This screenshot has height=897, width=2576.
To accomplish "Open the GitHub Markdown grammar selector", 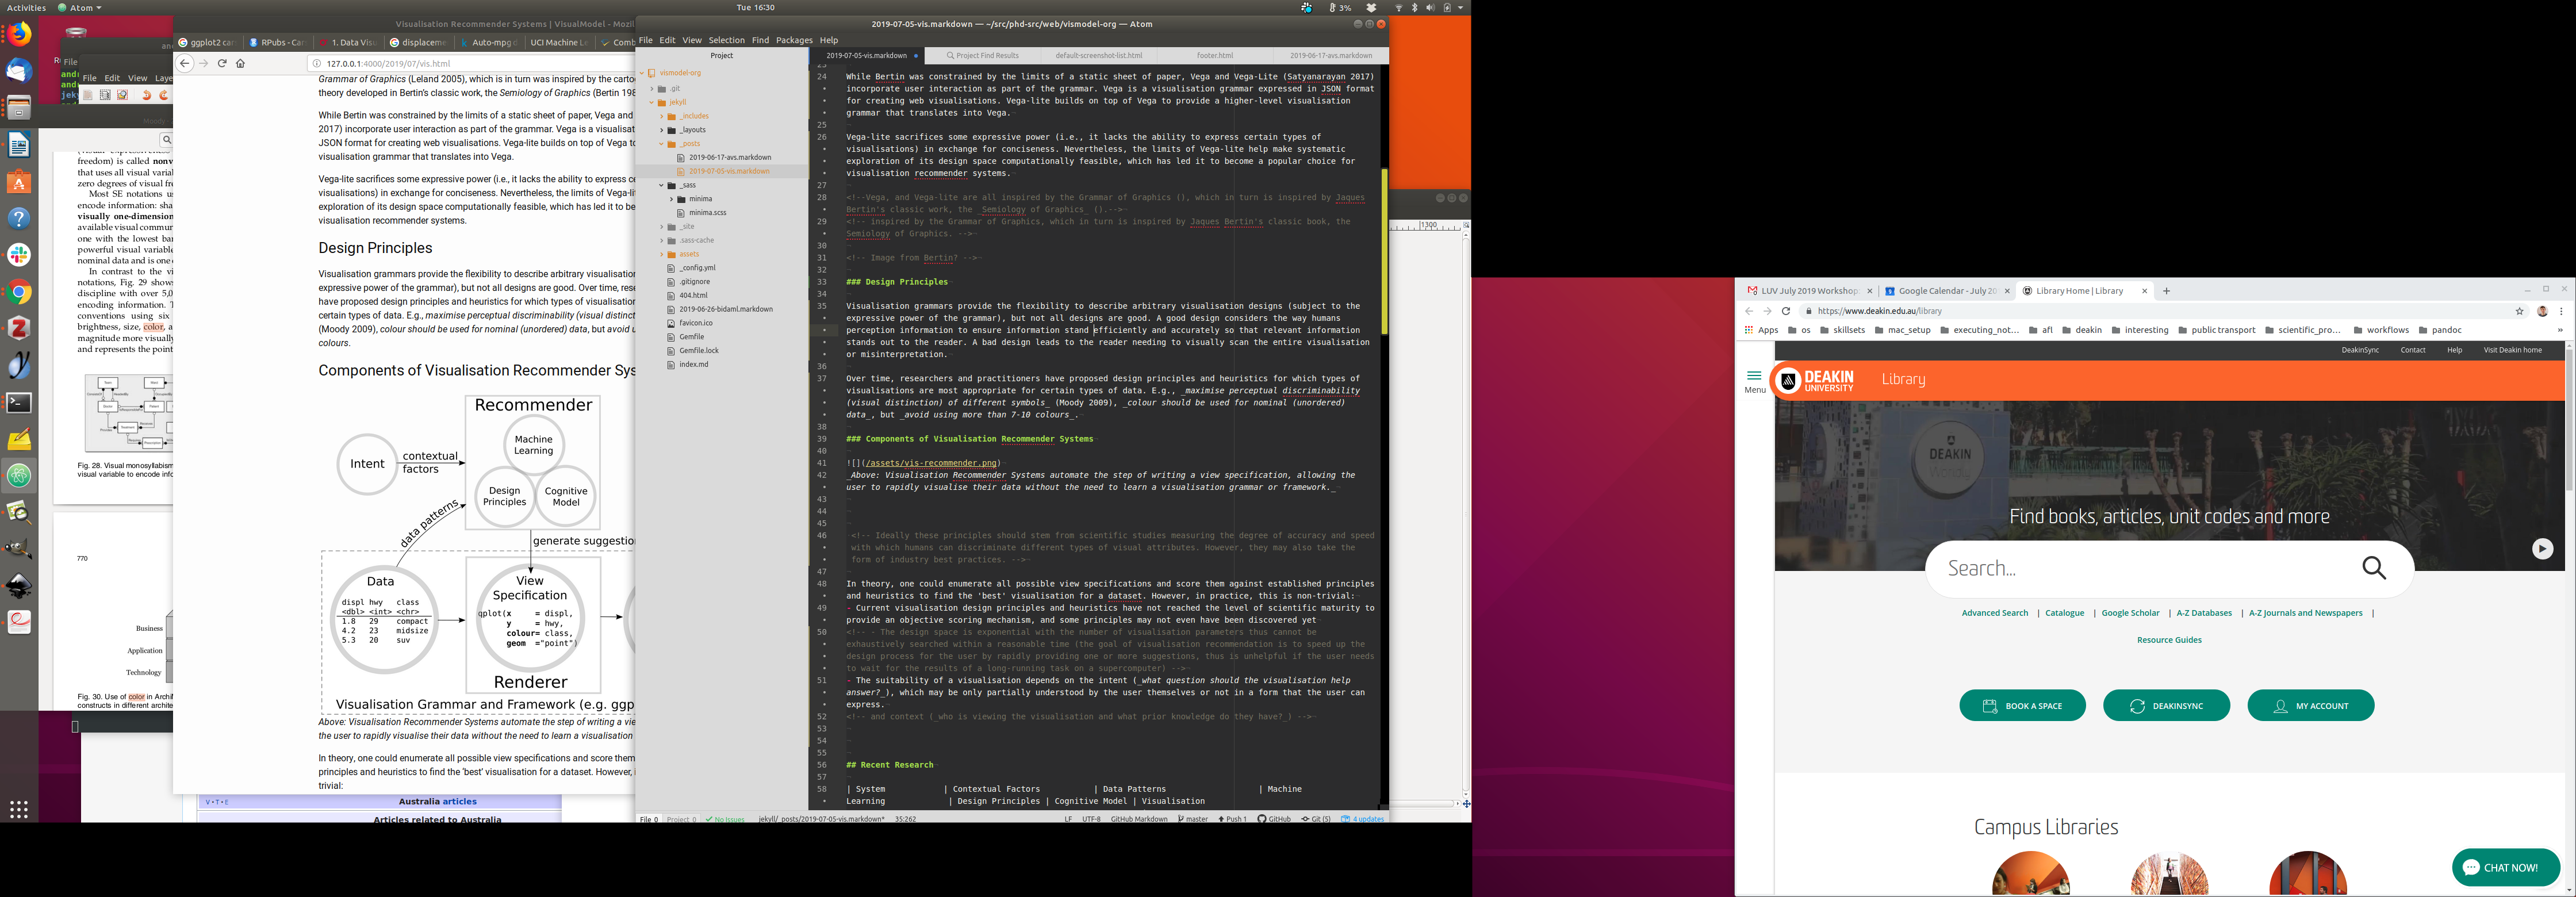I will (1139, 819).
